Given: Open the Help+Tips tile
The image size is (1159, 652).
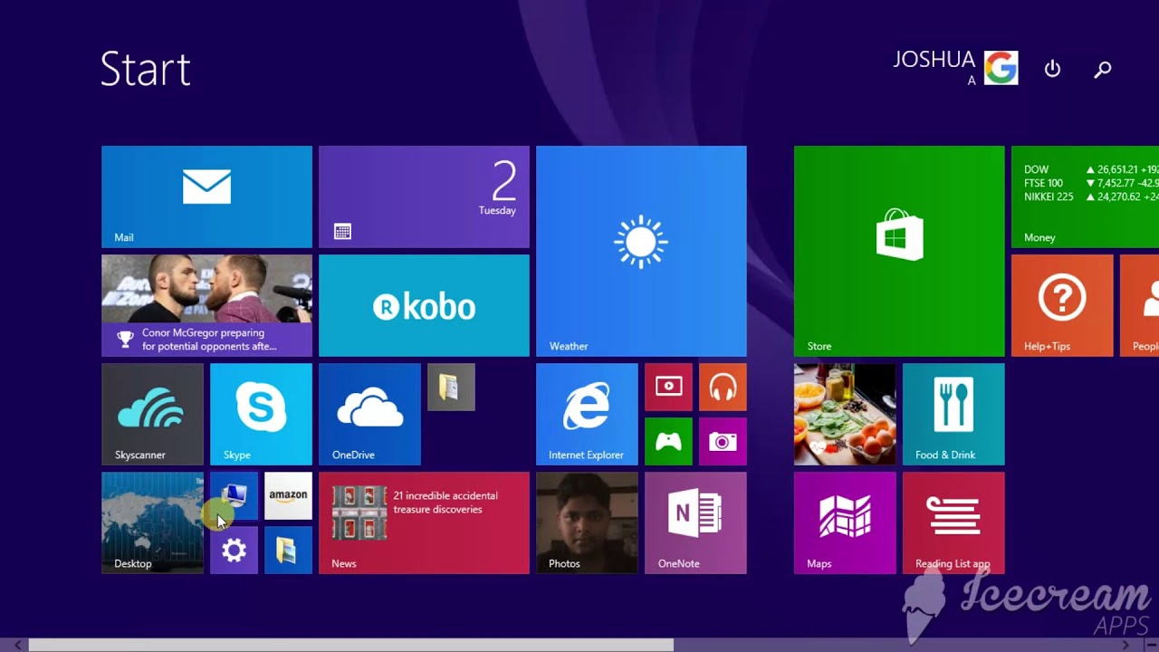Looking at the screenshot, I should coord(1062,305).
